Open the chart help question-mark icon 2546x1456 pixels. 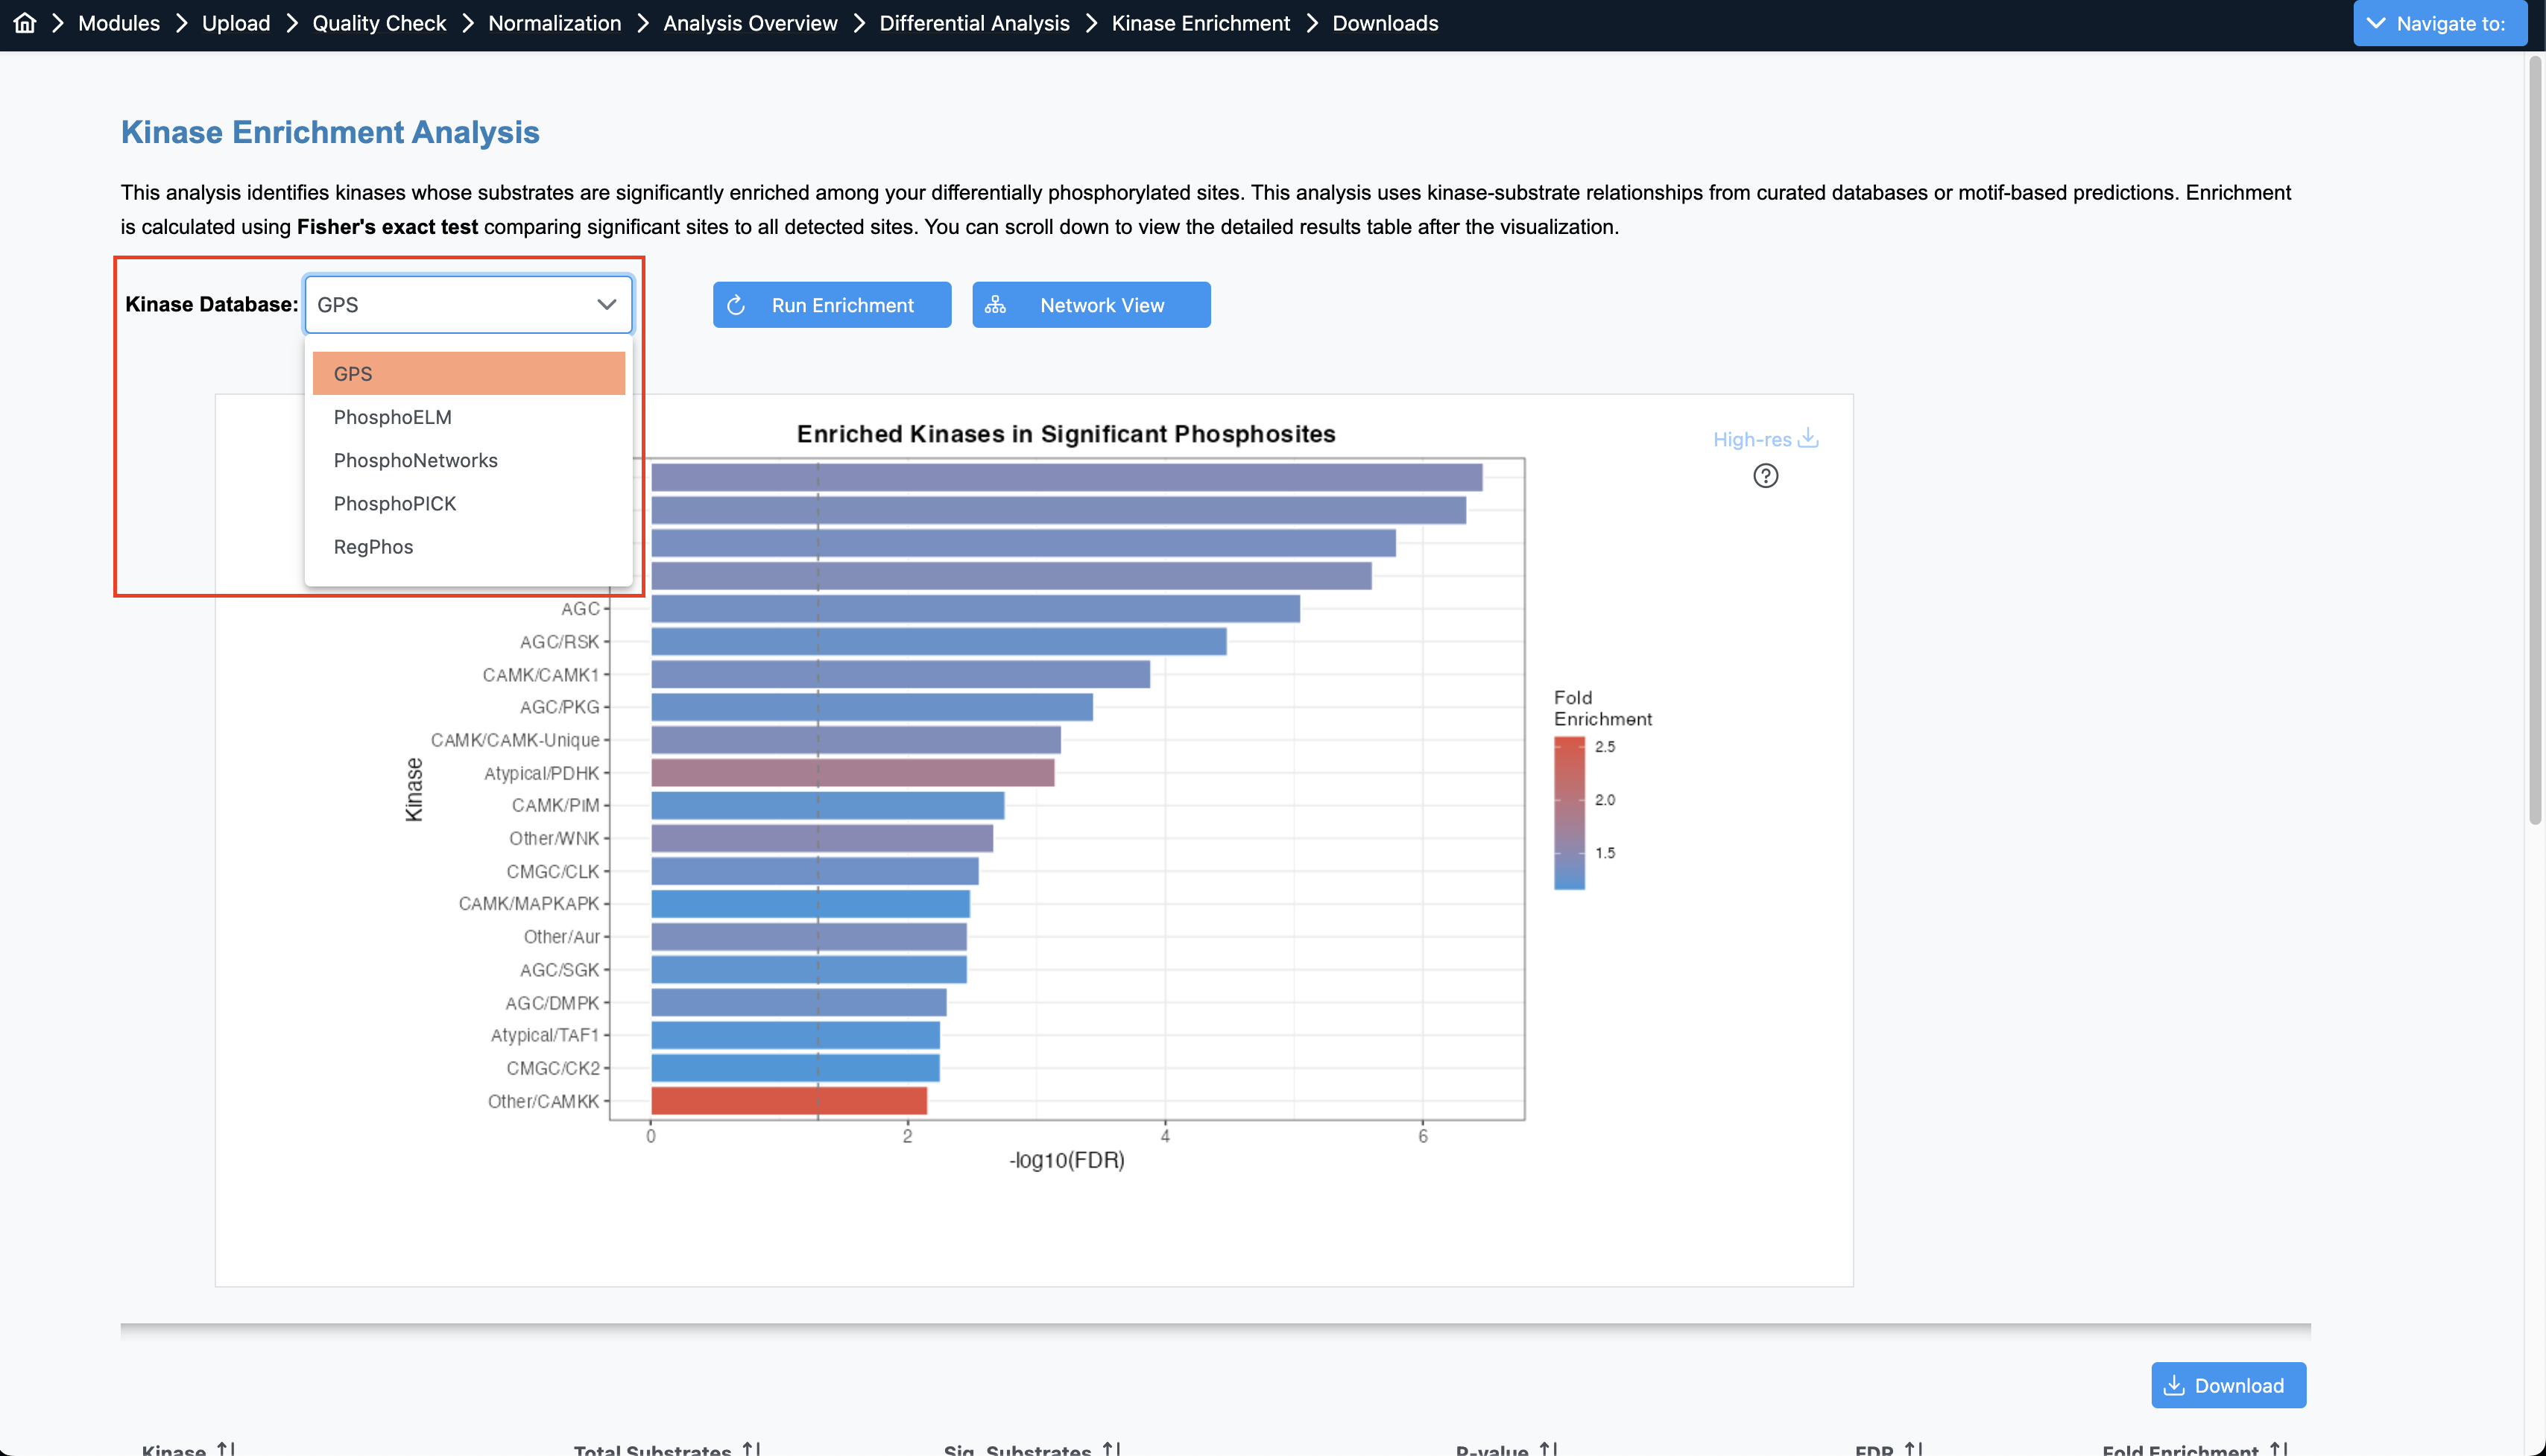coord(1765,476)
